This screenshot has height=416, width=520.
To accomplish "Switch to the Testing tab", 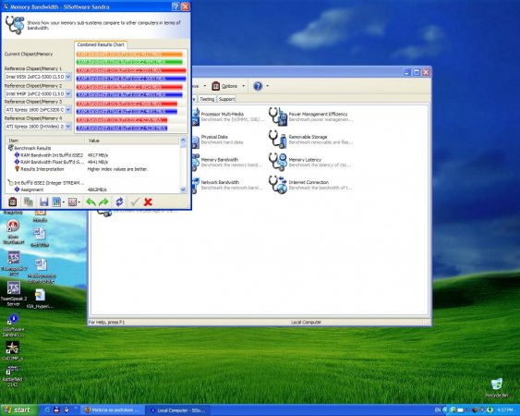I will pos(207,99).
